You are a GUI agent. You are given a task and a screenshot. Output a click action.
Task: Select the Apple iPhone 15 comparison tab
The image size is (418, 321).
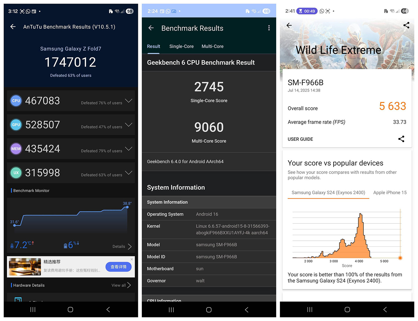click(x=390, y=193)
